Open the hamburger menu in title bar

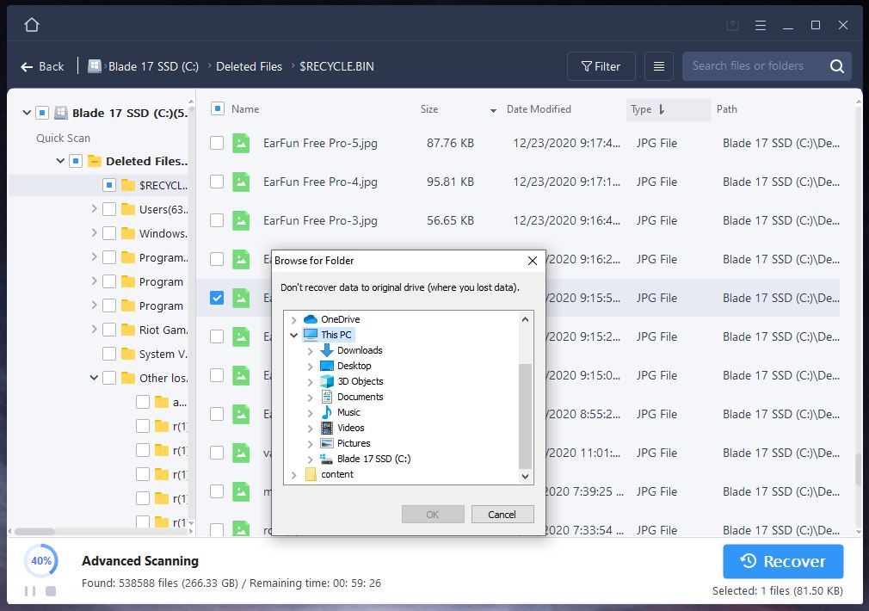761,25
